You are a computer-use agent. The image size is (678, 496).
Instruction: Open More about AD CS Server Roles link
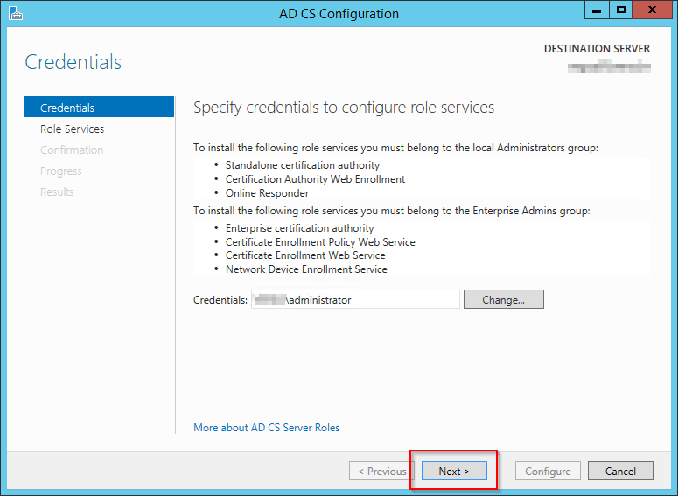267,428
